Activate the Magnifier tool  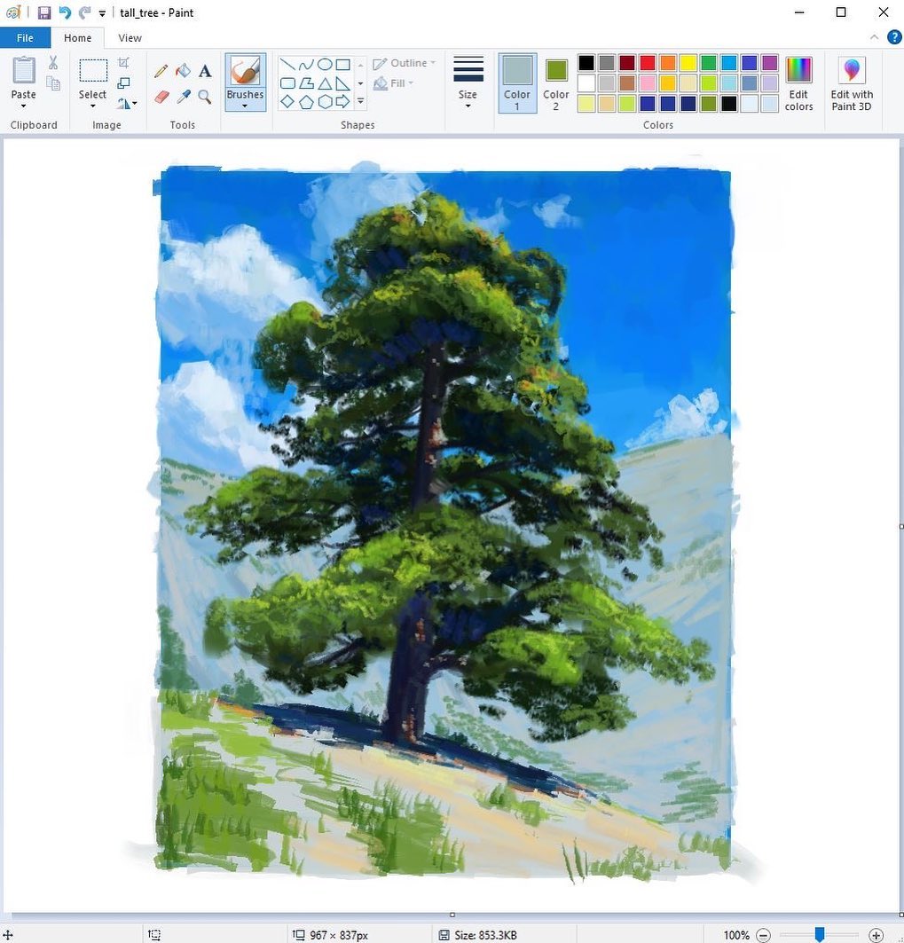click(x=205, y=97)
